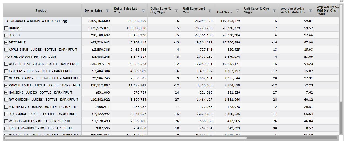Open the Dollar Sales Last Year filter icon
The width and height of the screenshot is (346, 143).
(x=143, y=11)
